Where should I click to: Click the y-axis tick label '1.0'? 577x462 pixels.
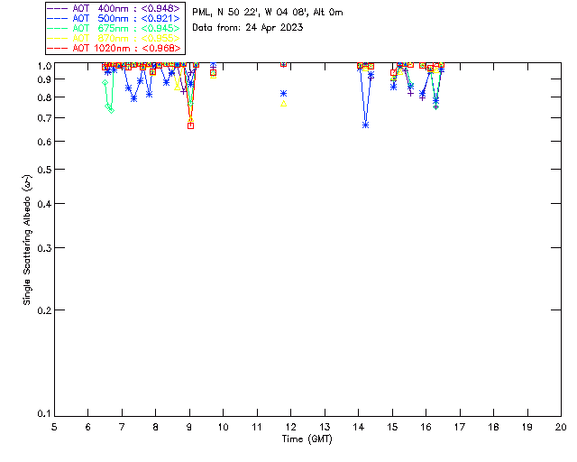(44, 66)
